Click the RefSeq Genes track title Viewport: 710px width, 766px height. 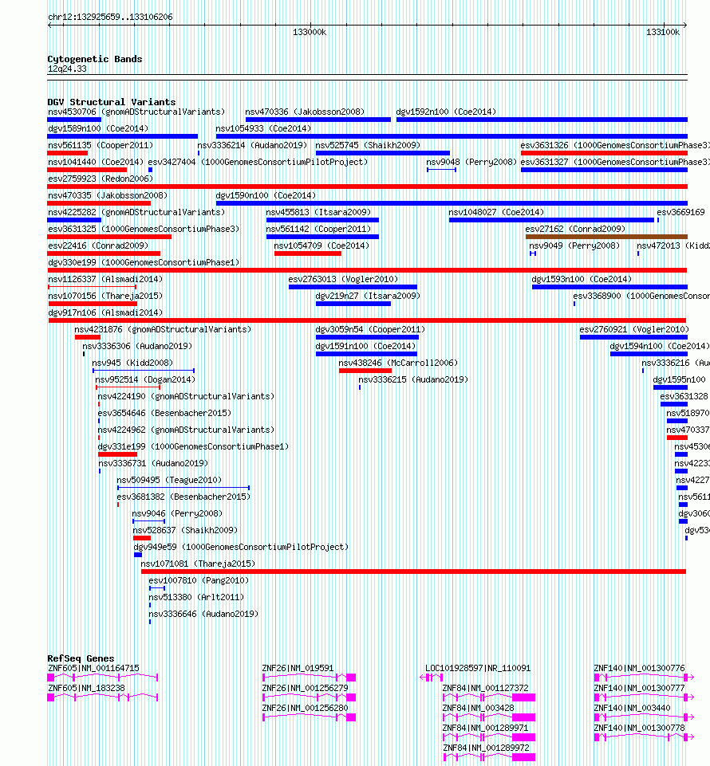(x=81, y=658)
